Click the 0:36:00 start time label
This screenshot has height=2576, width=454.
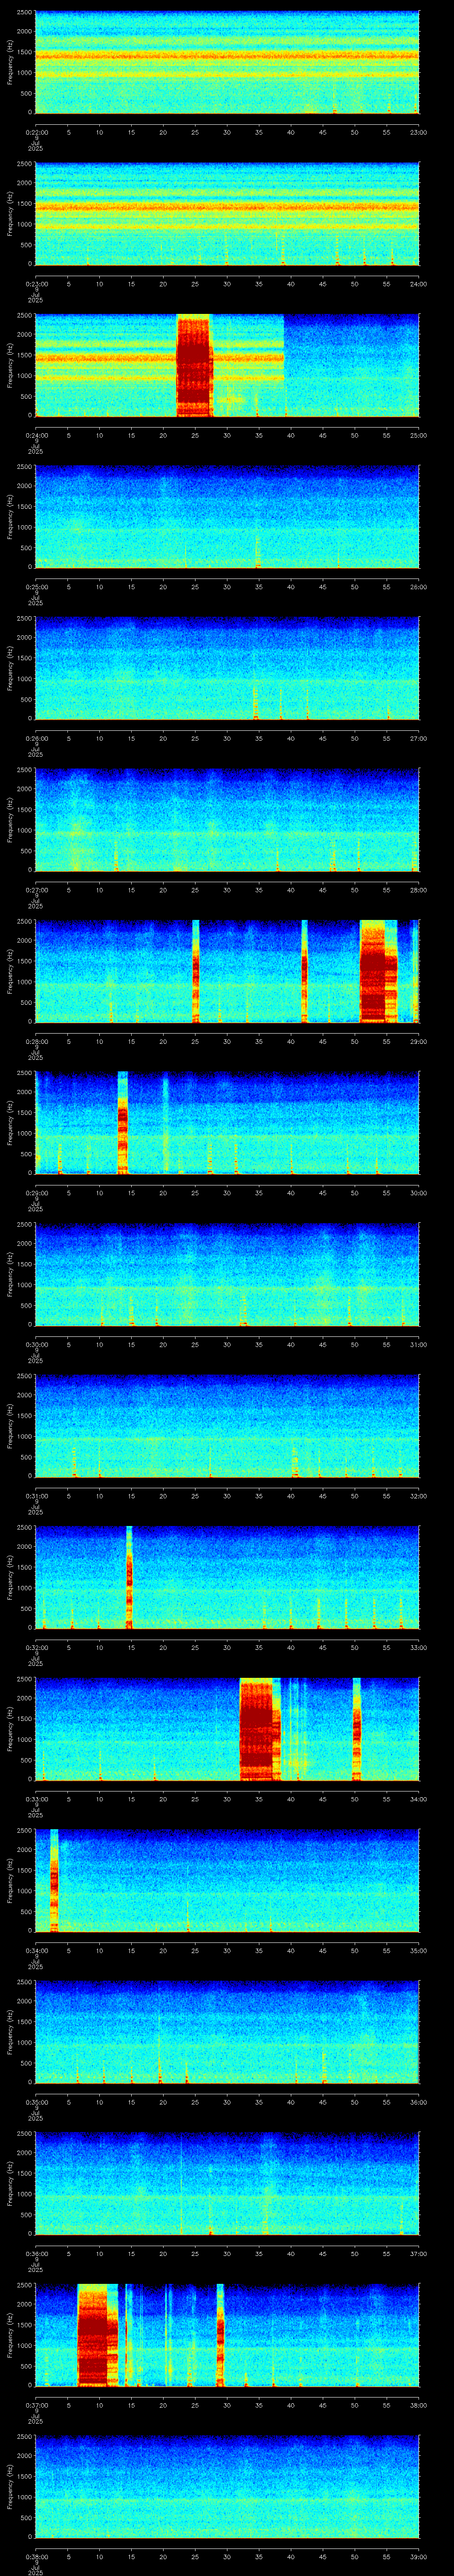(36, 2253)
